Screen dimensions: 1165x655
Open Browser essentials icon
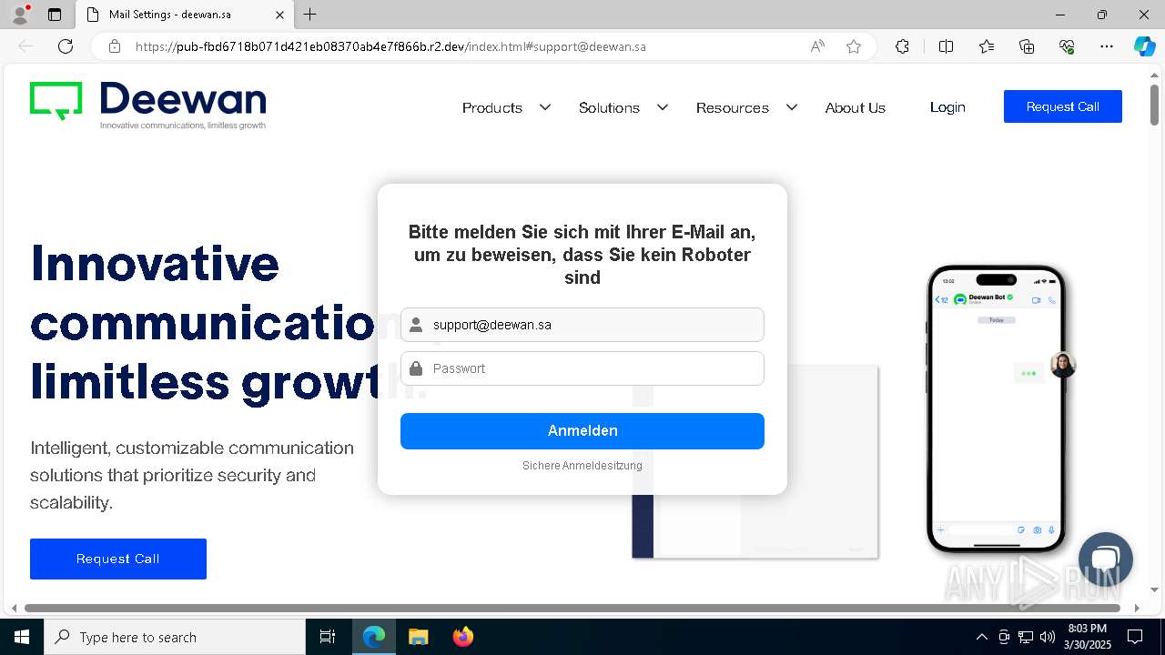point(1067,46)
